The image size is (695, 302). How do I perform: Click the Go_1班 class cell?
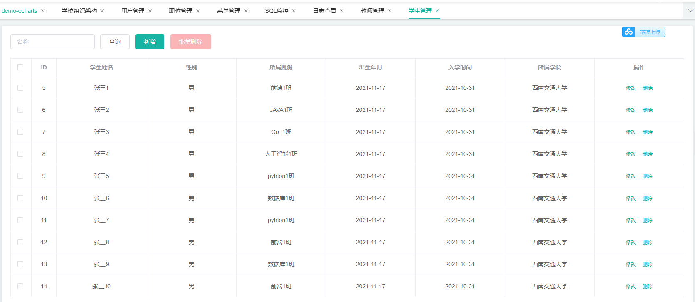(281, 132)
